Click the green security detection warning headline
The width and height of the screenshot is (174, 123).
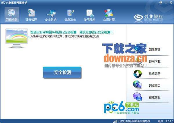(x=72, y=32)
